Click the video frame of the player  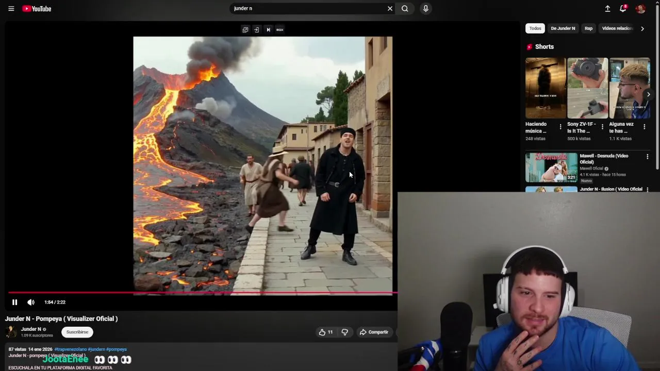262,165
